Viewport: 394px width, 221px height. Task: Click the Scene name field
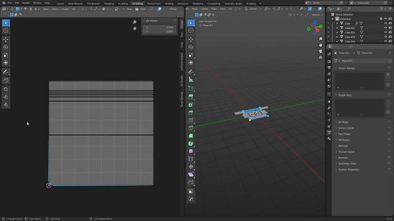coord(324,2)
